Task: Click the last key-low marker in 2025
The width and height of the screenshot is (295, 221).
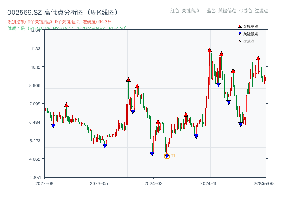Action: pyautogui.click(x=240, y=124)
